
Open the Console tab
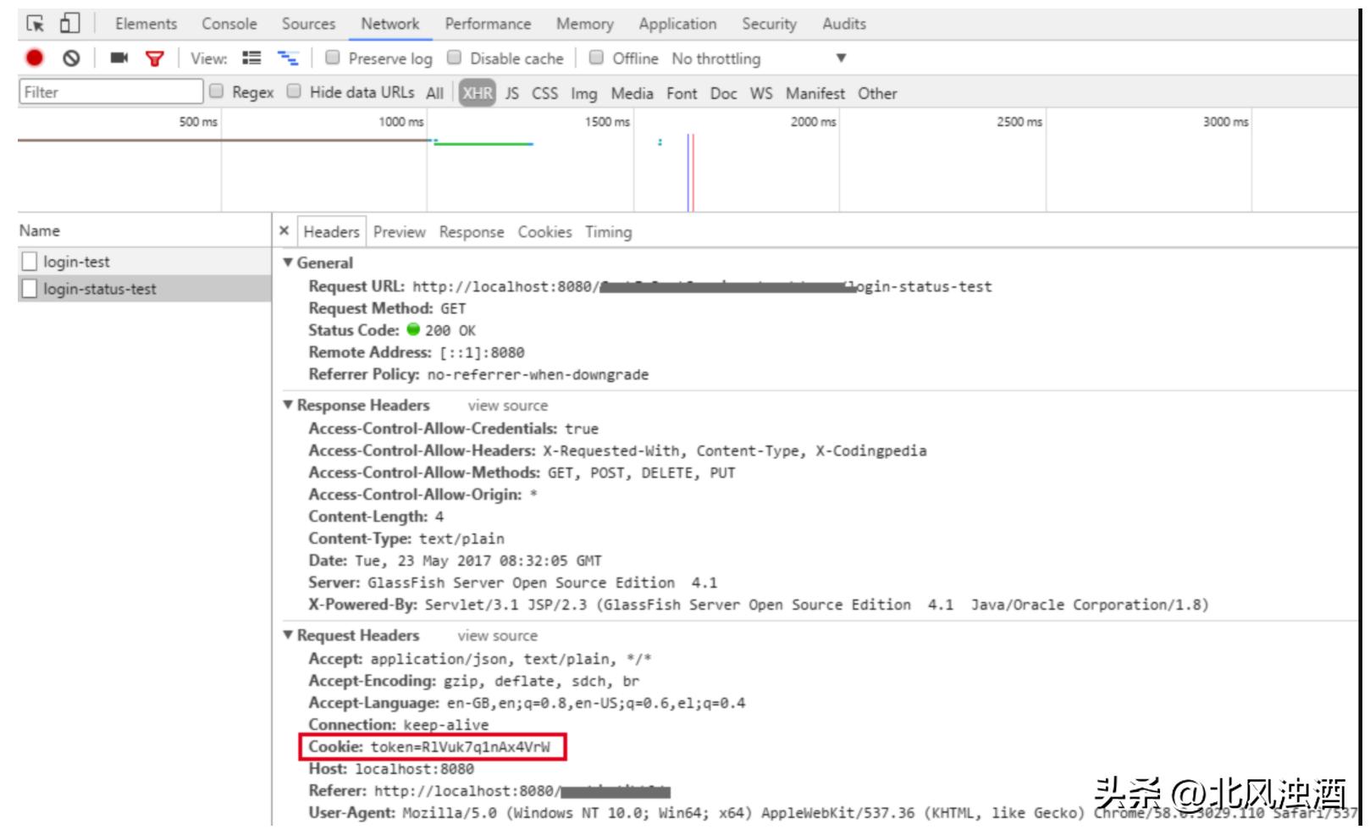229,24
